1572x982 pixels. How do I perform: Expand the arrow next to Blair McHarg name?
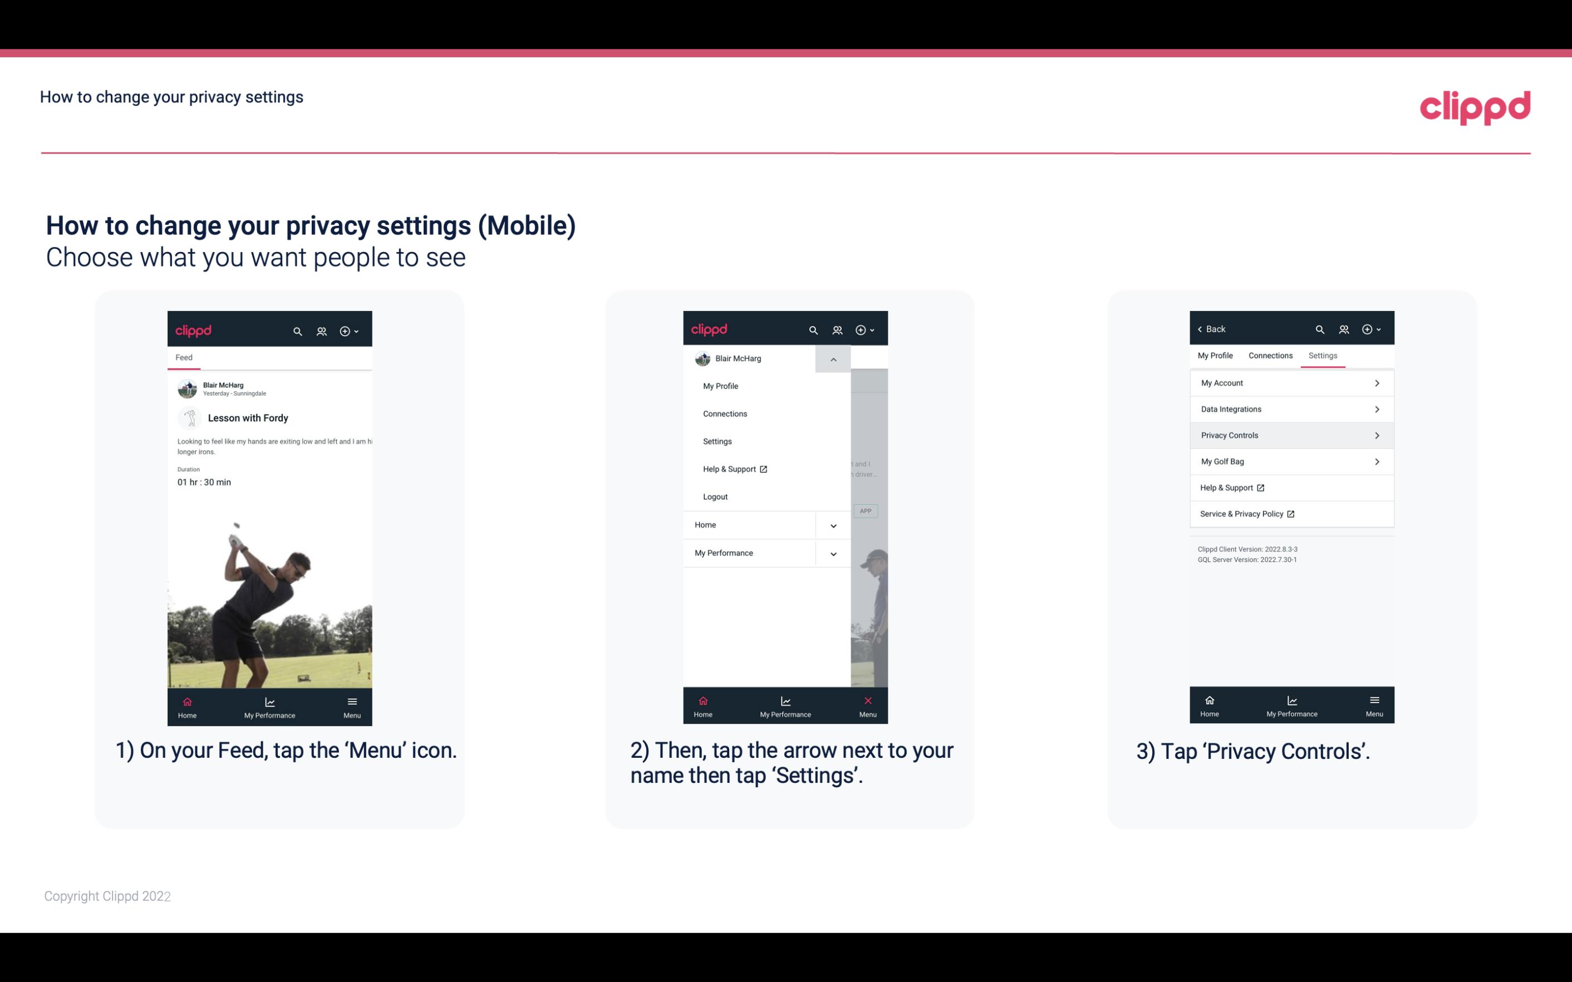click(833, 359)
